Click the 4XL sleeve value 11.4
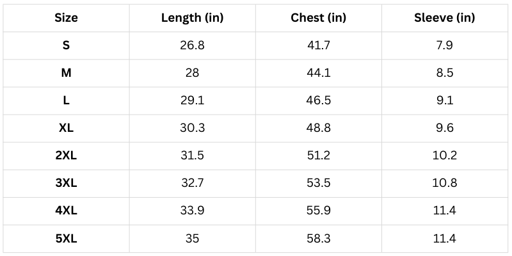The height and width of the screenshot is (256, 512). click(x=444, y=211)
